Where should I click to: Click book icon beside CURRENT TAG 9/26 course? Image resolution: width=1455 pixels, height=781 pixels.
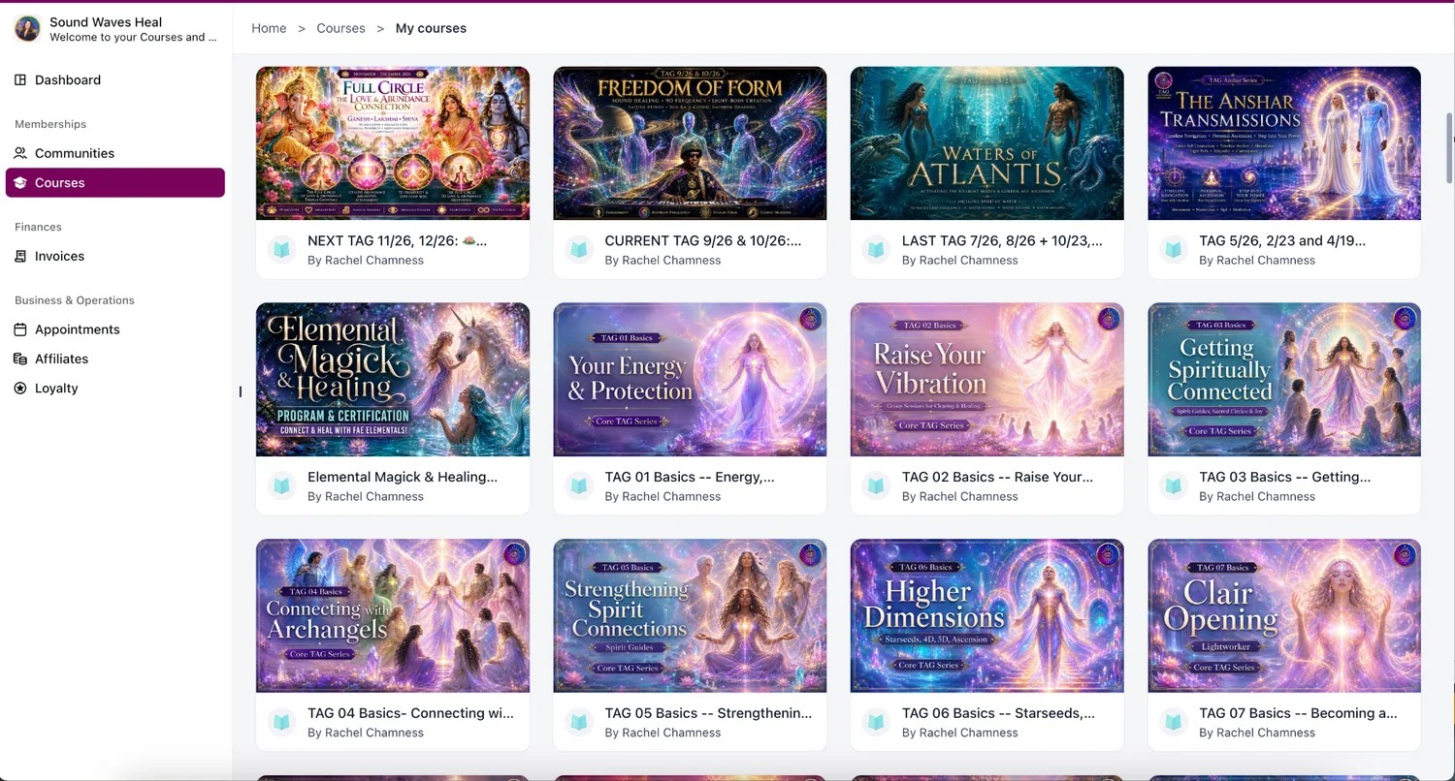[x=579, y=250]
